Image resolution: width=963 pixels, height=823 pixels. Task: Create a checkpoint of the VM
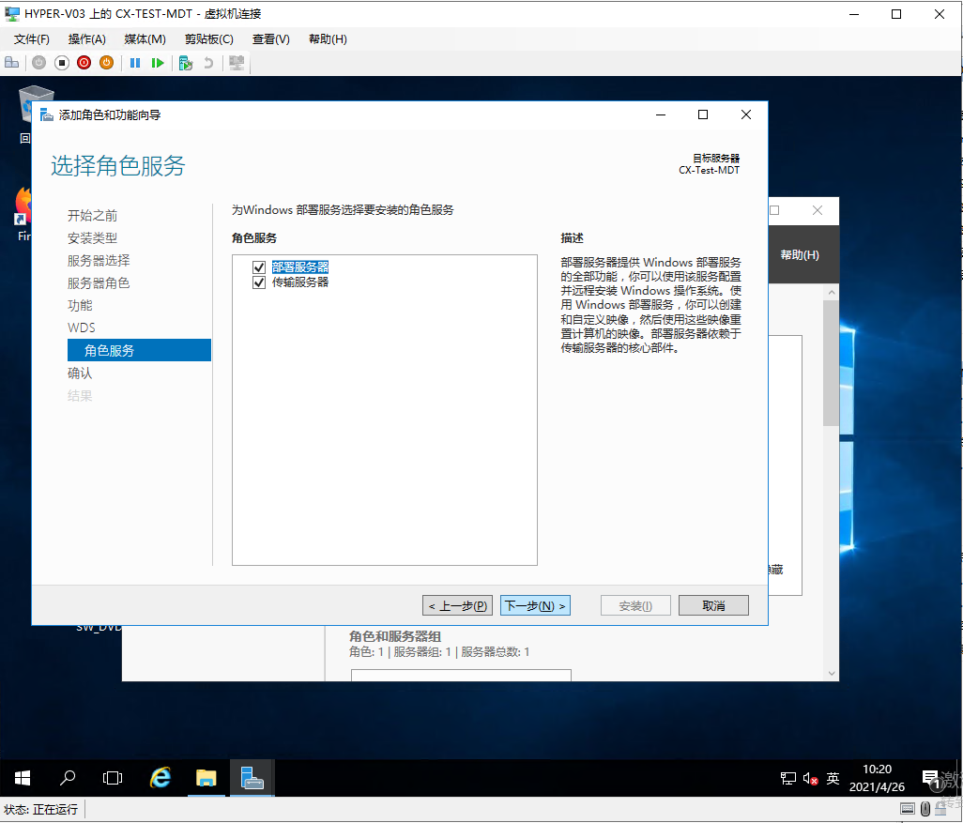tap(184, 62)
